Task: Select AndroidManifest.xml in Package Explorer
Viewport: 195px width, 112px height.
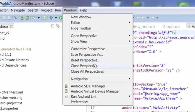Action: pos(11,92)
